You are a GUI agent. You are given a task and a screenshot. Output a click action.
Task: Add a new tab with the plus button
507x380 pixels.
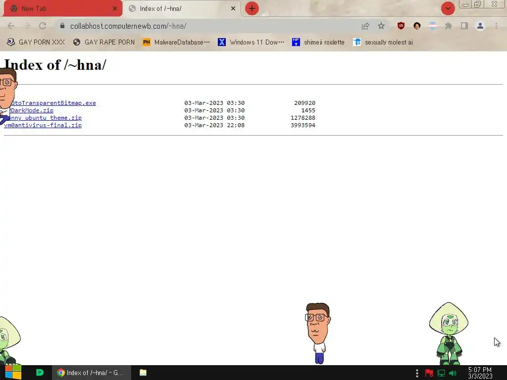click(252, 8)
